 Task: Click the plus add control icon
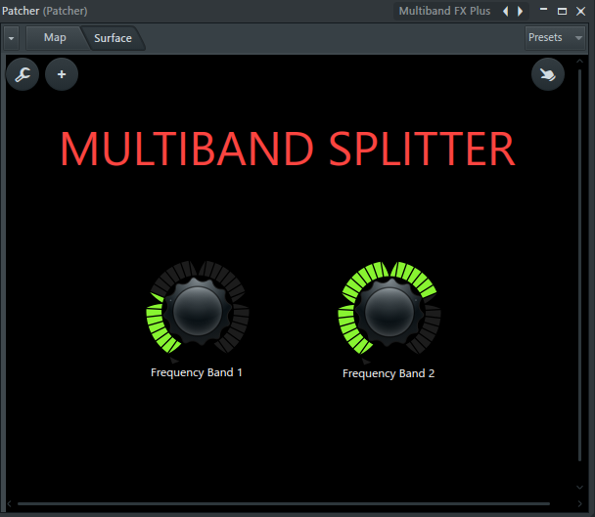click(62, 74)
